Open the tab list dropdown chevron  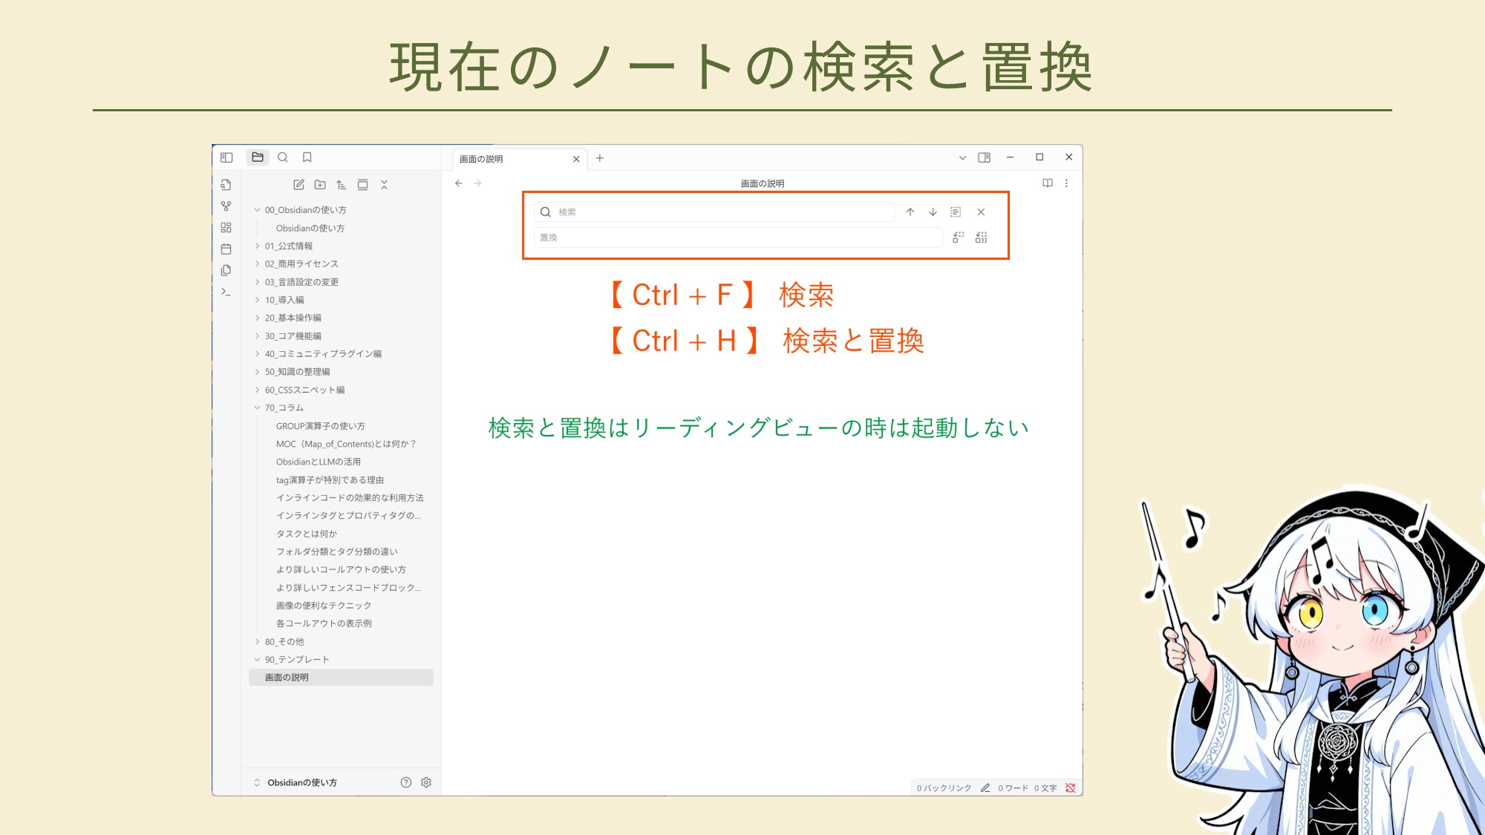[x=962, y=158]
